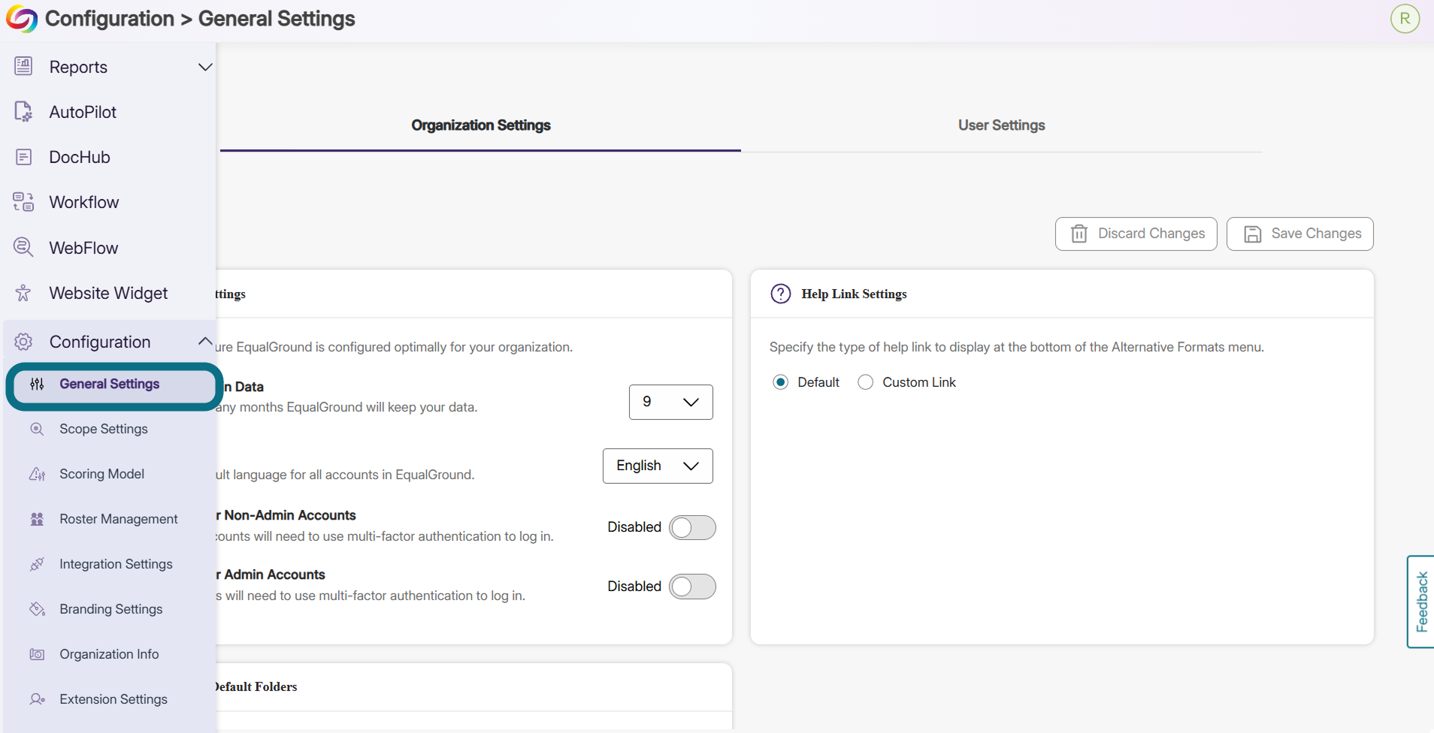Image resolution: width=1434 pixels, height=733 pixels.
Task: Click the Integration Settings plug icon
Action: point(37,564)
